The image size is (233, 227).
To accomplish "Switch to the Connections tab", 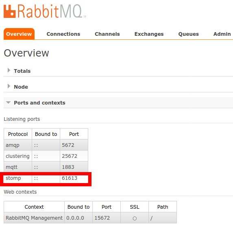I will pyautogui.click(x=63, y=34).
